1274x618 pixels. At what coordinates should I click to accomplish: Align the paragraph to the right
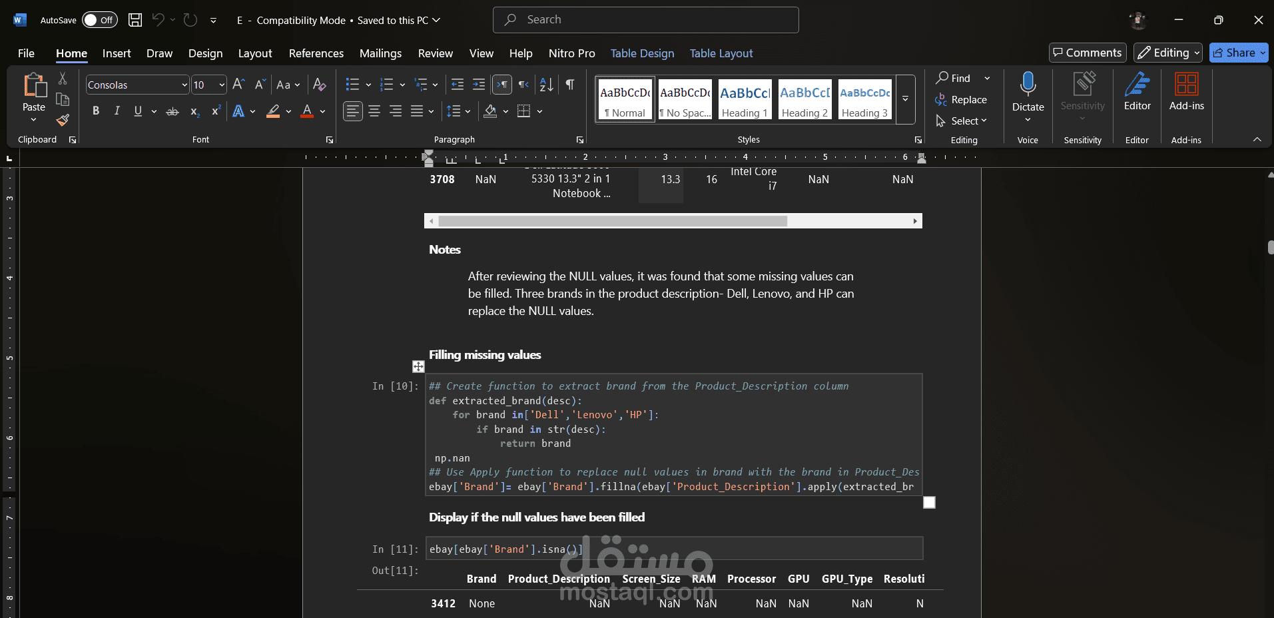[x=396, y=111]
